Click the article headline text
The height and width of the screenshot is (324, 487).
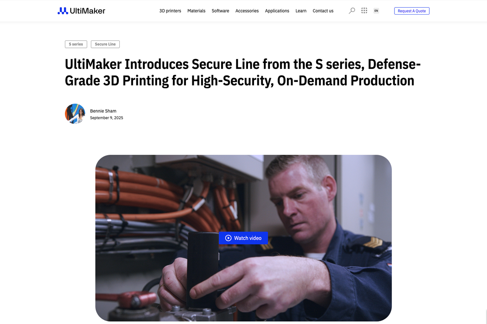pos(243,72)
